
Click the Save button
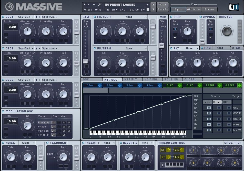pos(162,5)
